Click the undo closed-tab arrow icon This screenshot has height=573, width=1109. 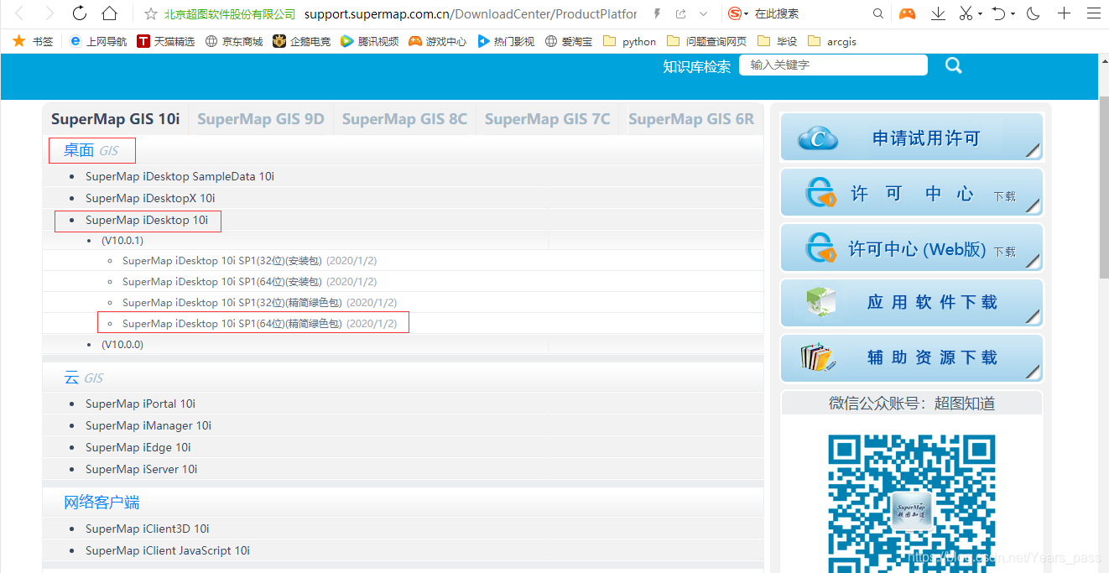point(998,13)
